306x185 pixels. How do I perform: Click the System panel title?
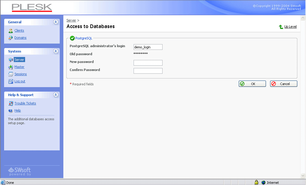[x=14, y=51]
